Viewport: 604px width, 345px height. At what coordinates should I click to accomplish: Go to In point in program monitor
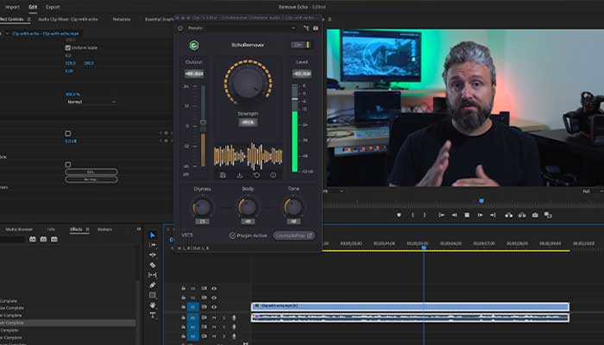[x=442, y=215]
